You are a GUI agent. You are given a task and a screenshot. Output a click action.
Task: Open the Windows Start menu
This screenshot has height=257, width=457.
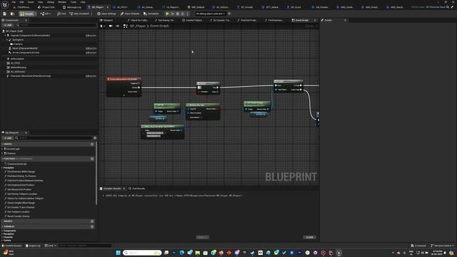point(118,253)
